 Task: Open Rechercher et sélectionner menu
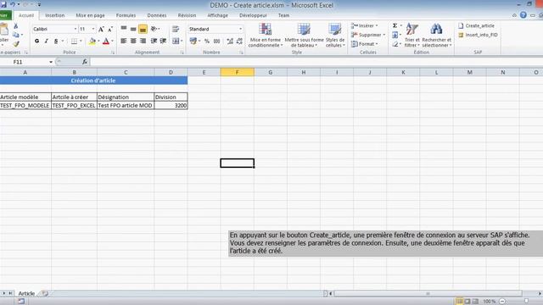437,35
